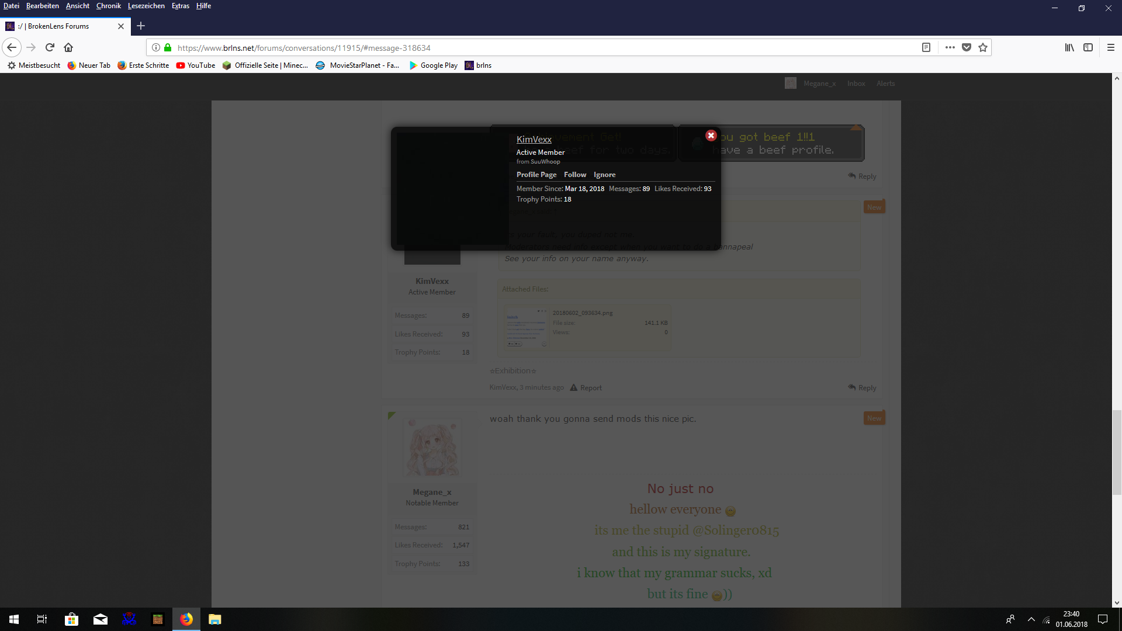1122x631 pixels.
Task: Show hidden system tray icons
Action: tap(1031, 619)
